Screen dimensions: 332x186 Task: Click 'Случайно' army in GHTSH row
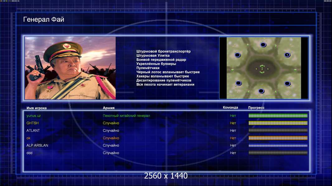pos(111,123)
